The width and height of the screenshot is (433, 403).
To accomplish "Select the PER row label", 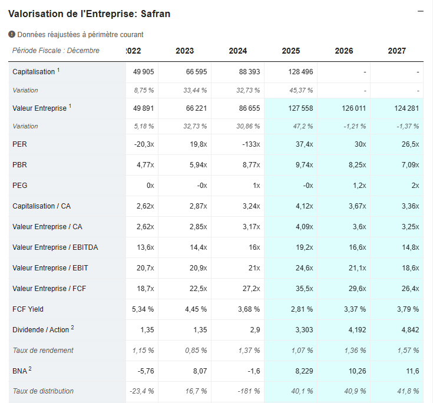I will click(19, 144).
